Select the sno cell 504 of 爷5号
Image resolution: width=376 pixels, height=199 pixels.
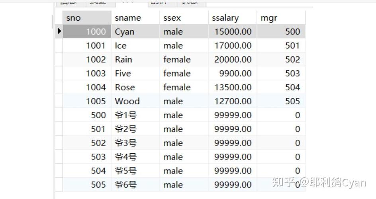[x=87, y=170]
